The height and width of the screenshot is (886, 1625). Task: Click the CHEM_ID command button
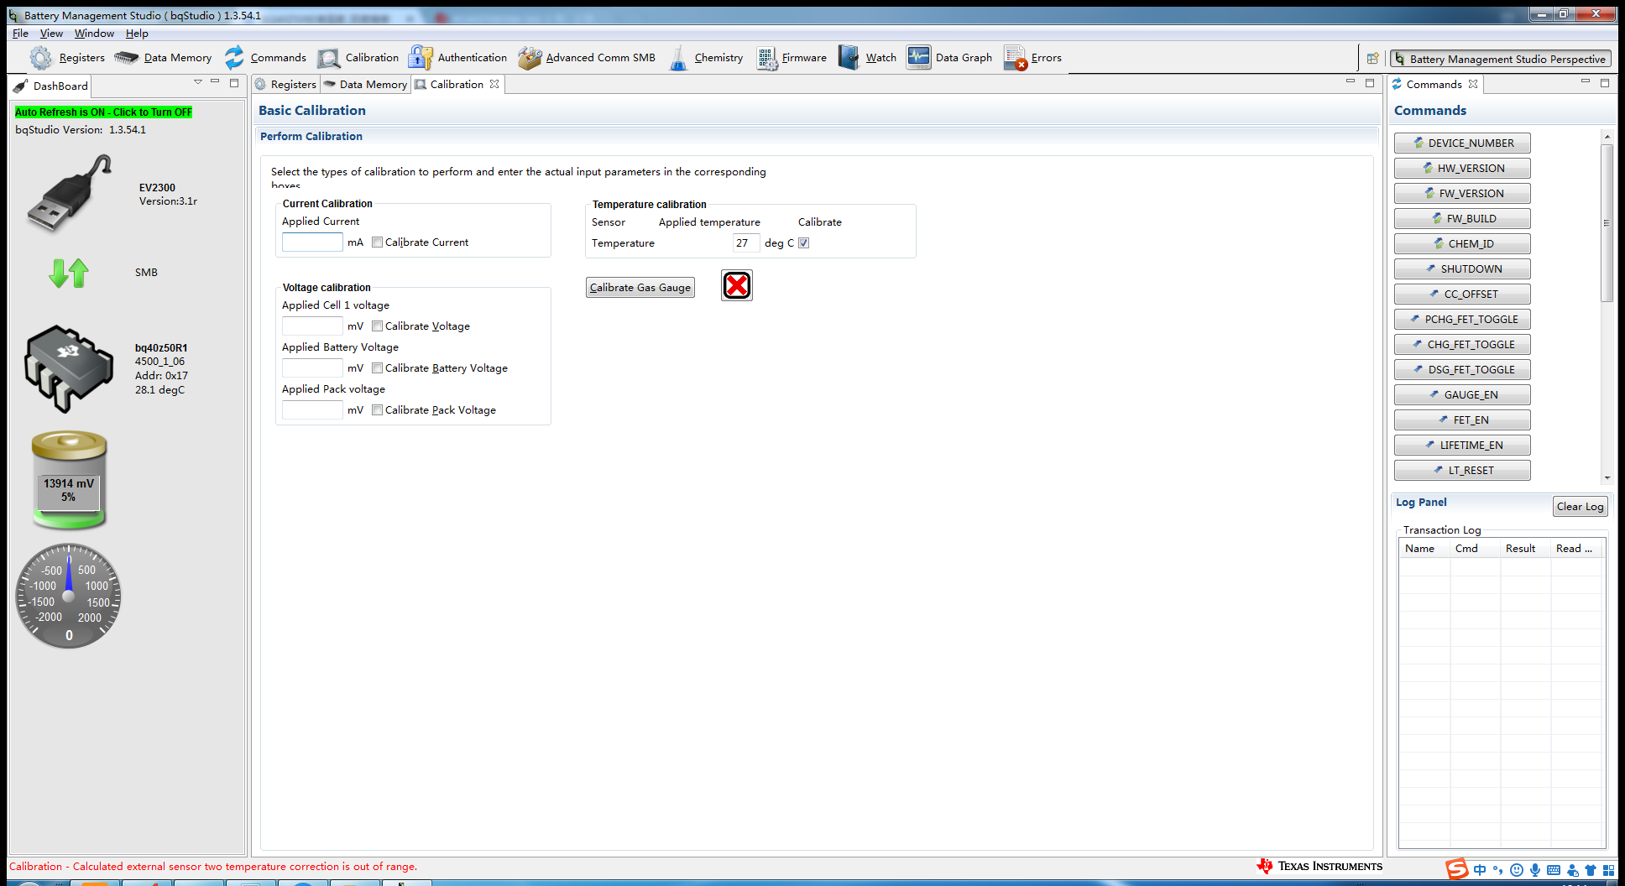[1462, 244]
